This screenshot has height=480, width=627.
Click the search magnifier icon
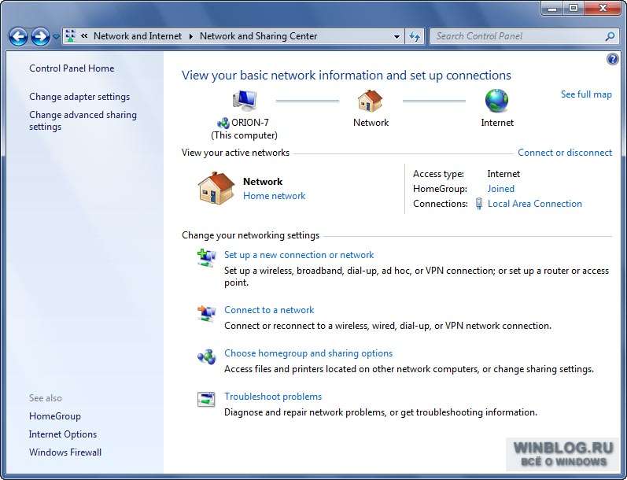(610, 36)
